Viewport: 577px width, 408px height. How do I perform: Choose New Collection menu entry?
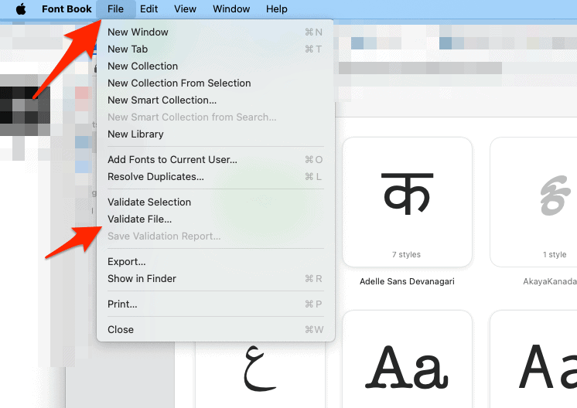[142, 66]
